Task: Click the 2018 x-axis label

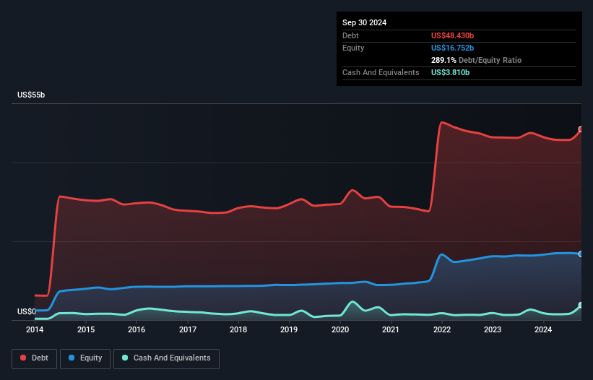Action: pos(238,329)
